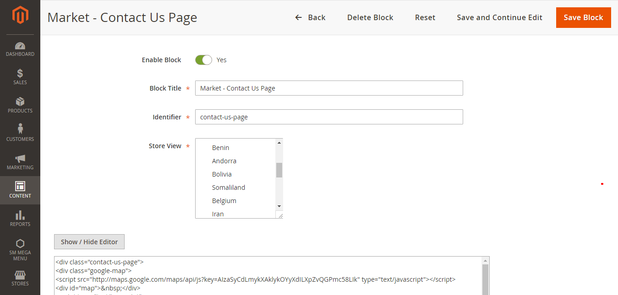Click the 'Market - Contact Us Page' heading
The width and height of the screenshot is (618, 295).
point(122,17)
